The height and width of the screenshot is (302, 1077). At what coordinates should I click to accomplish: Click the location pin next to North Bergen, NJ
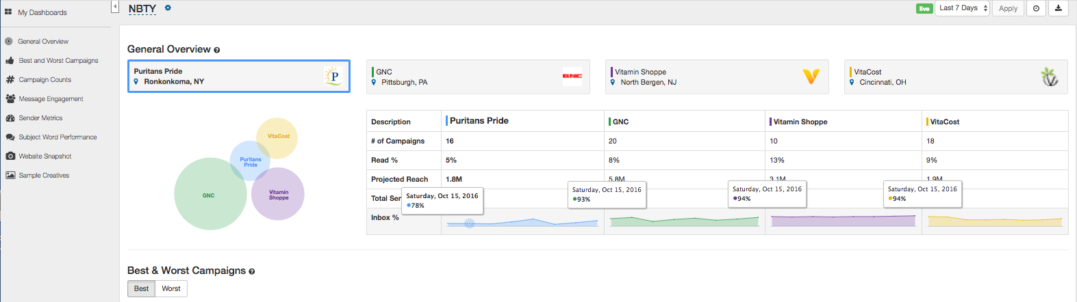tap(613, 82)
